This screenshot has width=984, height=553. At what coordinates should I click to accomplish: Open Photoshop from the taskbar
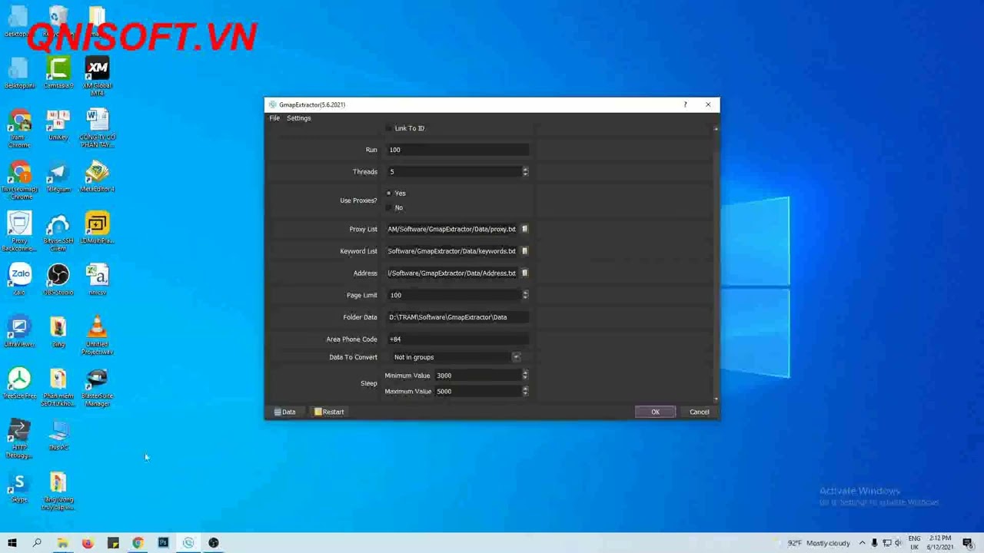tap(163, 543)
